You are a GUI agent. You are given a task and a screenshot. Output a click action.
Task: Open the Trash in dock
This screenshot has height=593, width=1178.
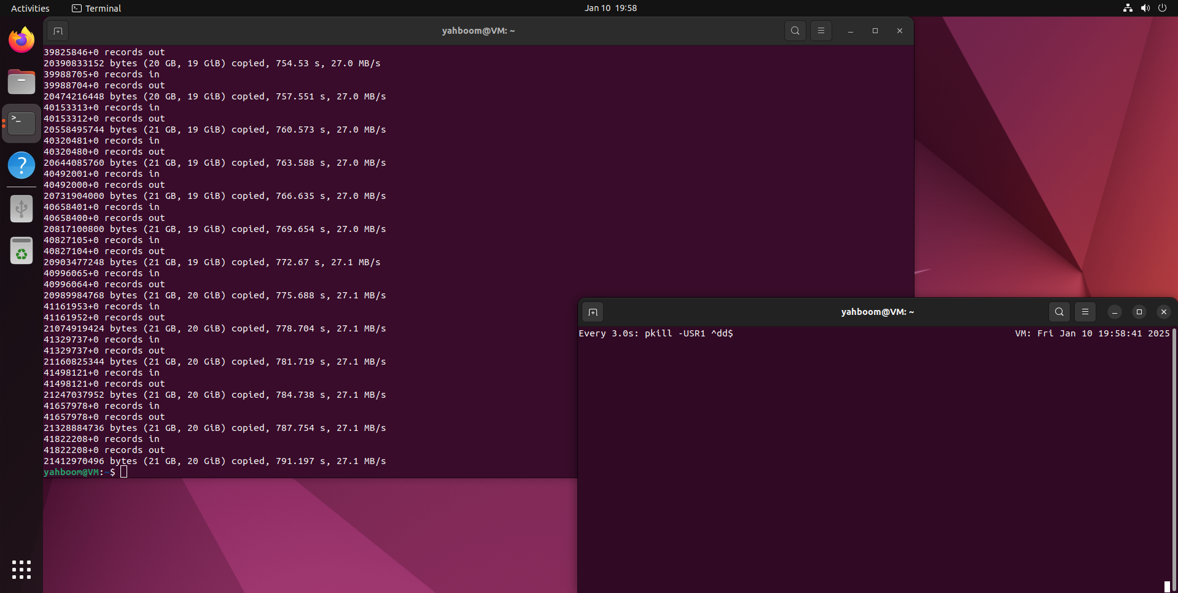(21, 251)
